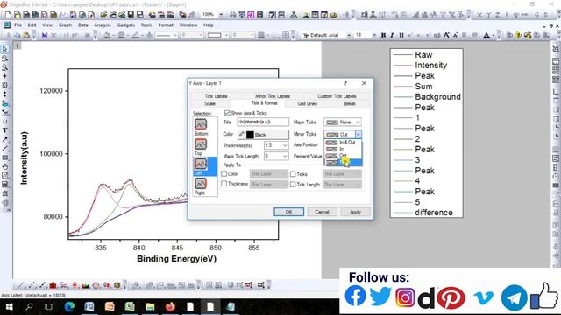Image resolution: width=561 pixels, height=315 pixels.
Task: Click the scatter plot icon in bottom toolbar
Action: 32,285
